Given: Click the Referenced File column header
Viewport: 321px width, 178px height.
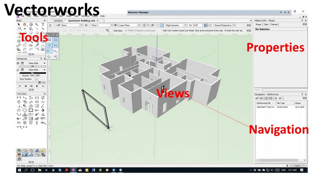Looking at the screenshot, I should click(x=264, y=103).
